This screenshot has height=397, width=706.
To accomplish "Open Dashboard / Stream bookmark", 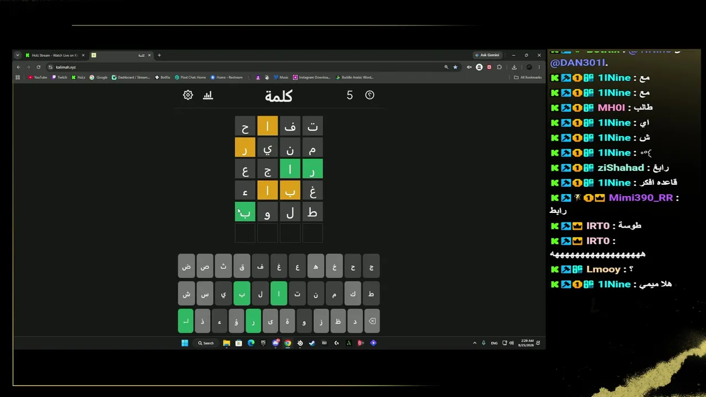I will click(x=131, y=77).
